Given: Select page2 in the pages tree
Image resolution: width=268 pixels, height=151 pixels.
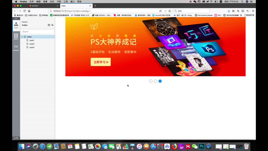Looking at the screenshot, I should click(32, 44).
